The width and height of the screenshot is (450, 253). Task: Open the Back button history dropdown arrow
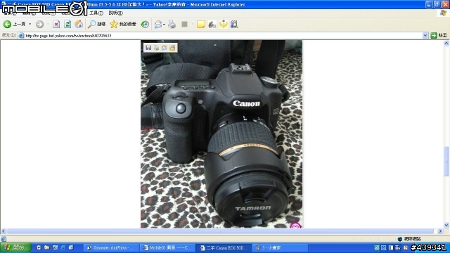pyautogui.click(x=30, y=25)
